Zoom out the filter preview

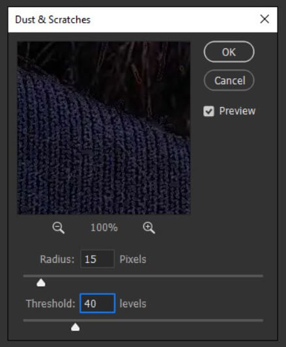[x=59, y=228]
